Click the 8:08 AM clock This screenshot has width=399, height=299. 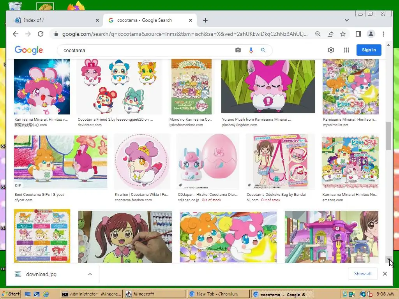coord(385,294)
